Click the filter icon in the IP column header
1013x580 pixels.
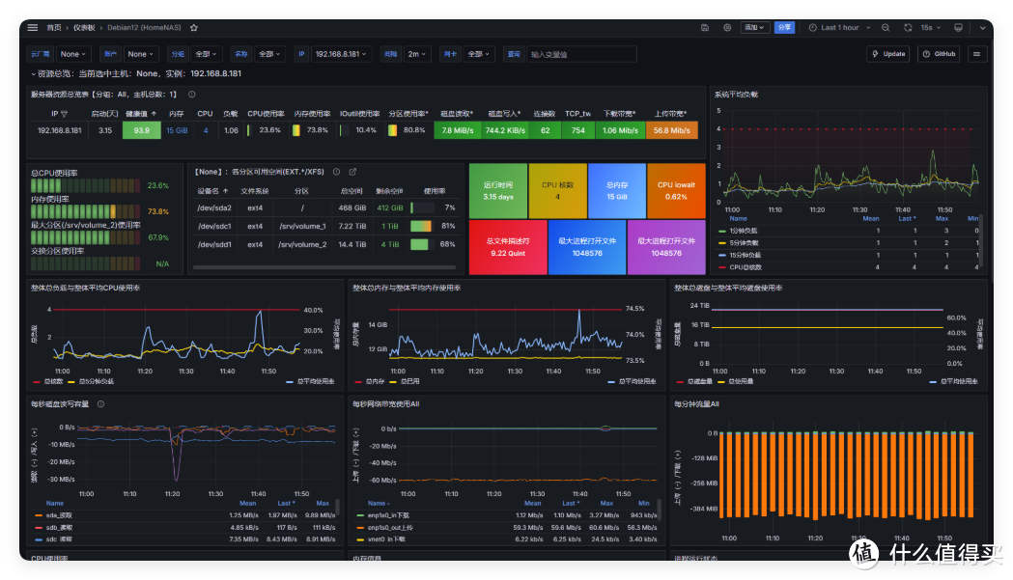64,114
